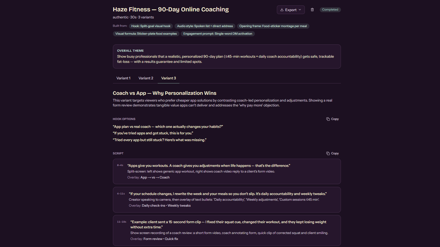Image resolution: width=440 pixels, height=247 pixels.
Task: Click the trash delete icon
Action: (x=312, y=10)
